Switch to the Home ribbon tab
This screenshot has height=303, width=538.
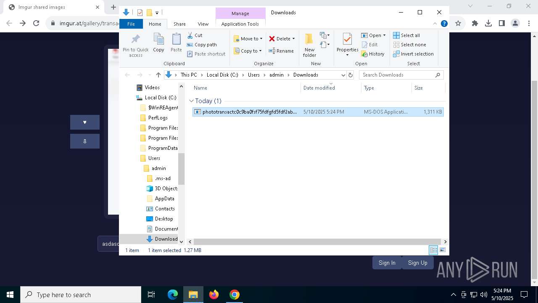click(155, 24)
